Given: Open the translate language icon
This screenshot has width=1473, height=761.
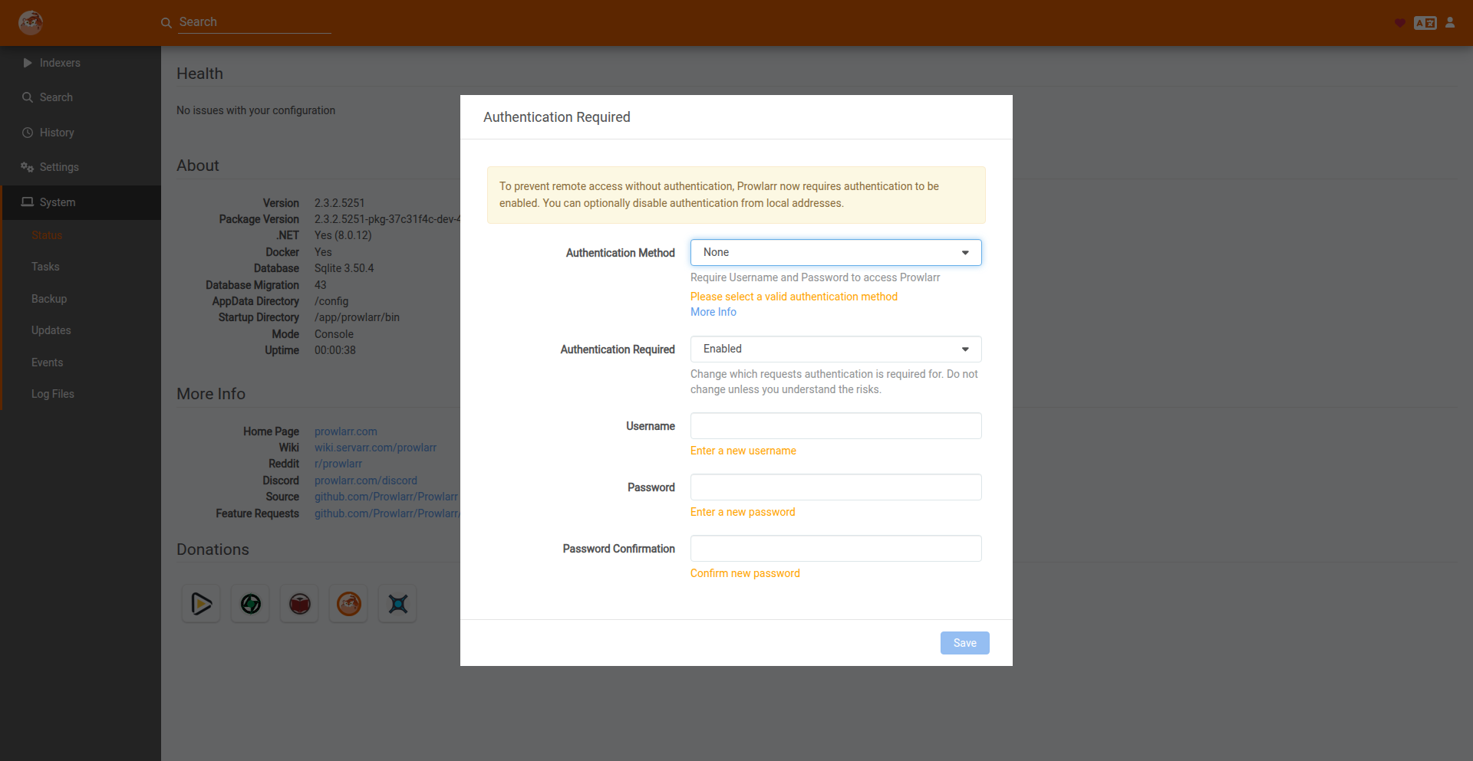Looking at the screenshot, I should click(x=1425, y=23).
